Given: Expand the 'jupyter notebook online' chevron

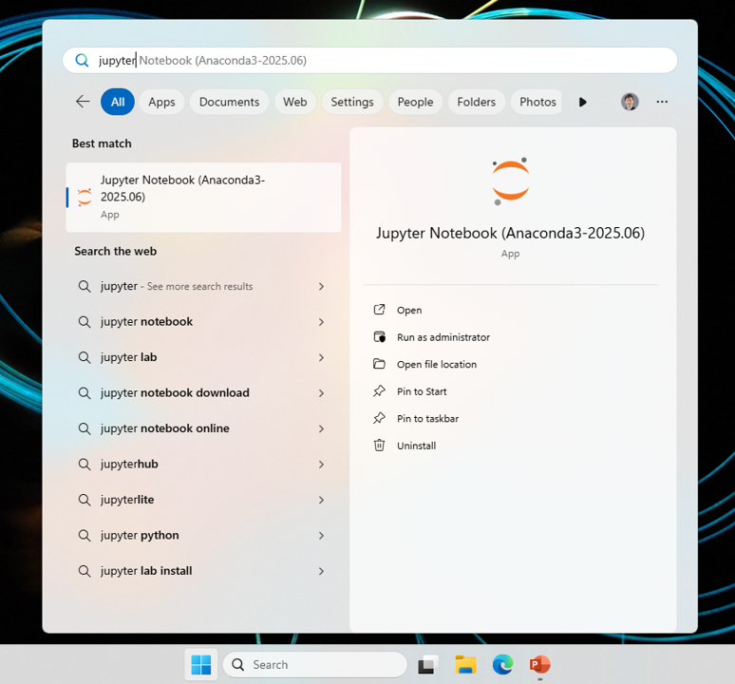Looking at the screenshot, I should [x=322, y=429].
